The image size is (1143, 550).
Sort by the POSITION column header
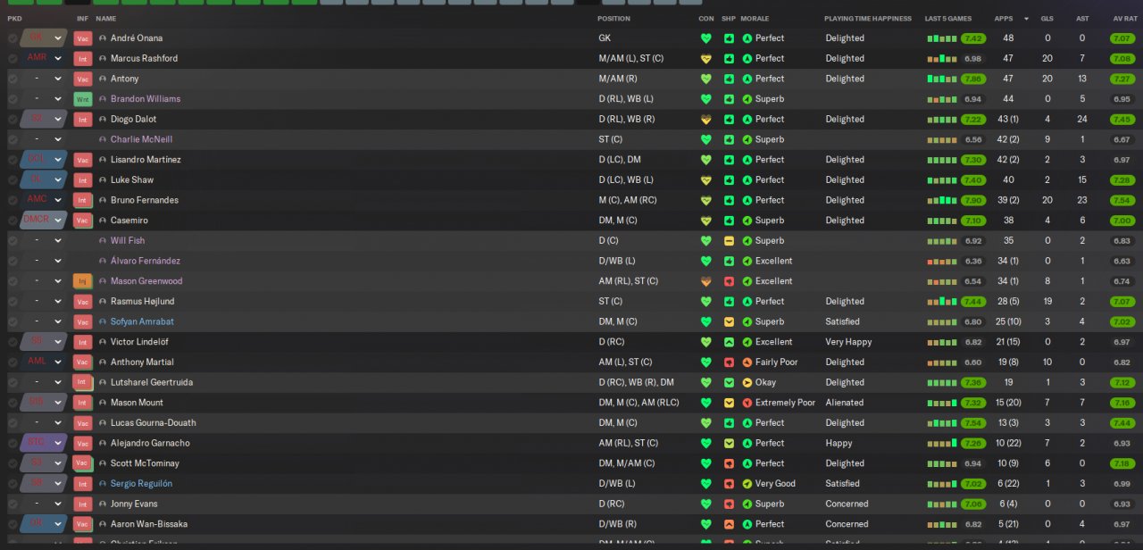pos(613,19)
